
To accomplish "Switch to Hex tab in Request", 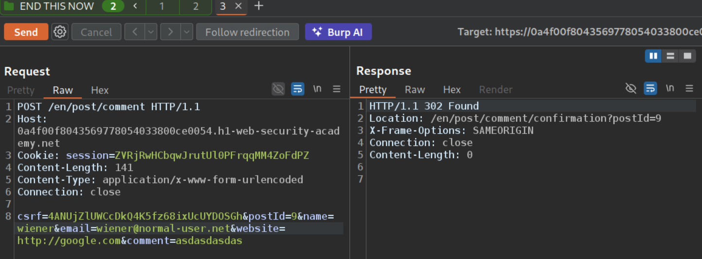I will 100,90.
